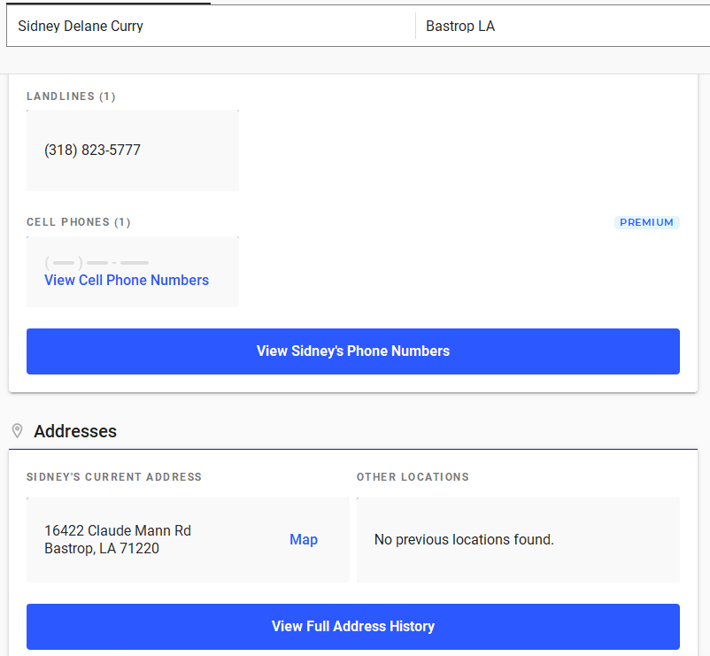Image resolution: width=710 pixels, height=656 pixels.
Task: Click View Sidney's Phone Numbers button
Action: [352, 351]
